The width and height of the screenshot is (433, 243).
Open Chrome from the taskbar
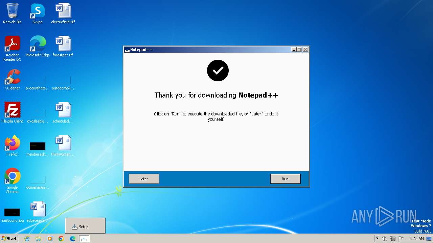pyautogui.click(x=61, y=239)
